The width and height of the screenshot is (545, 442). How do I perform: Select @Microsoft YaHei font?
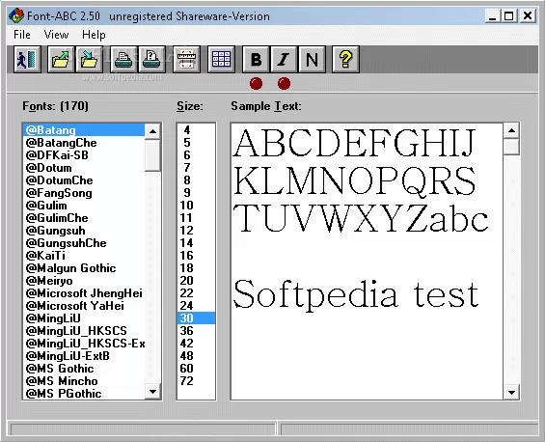(84, 305)
